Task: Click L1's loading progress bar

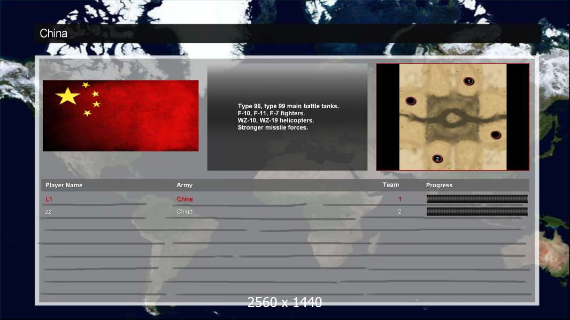Action: [x=477, y=198]
